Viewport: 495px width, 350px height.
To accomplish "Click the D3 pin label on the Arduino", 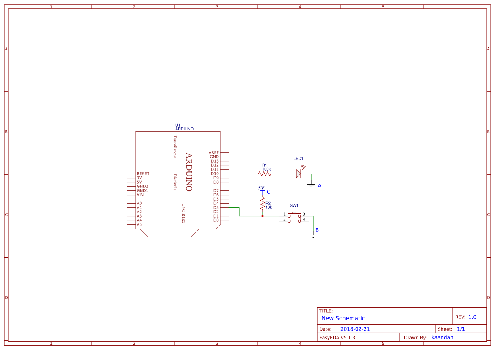I will click(216, 207).
